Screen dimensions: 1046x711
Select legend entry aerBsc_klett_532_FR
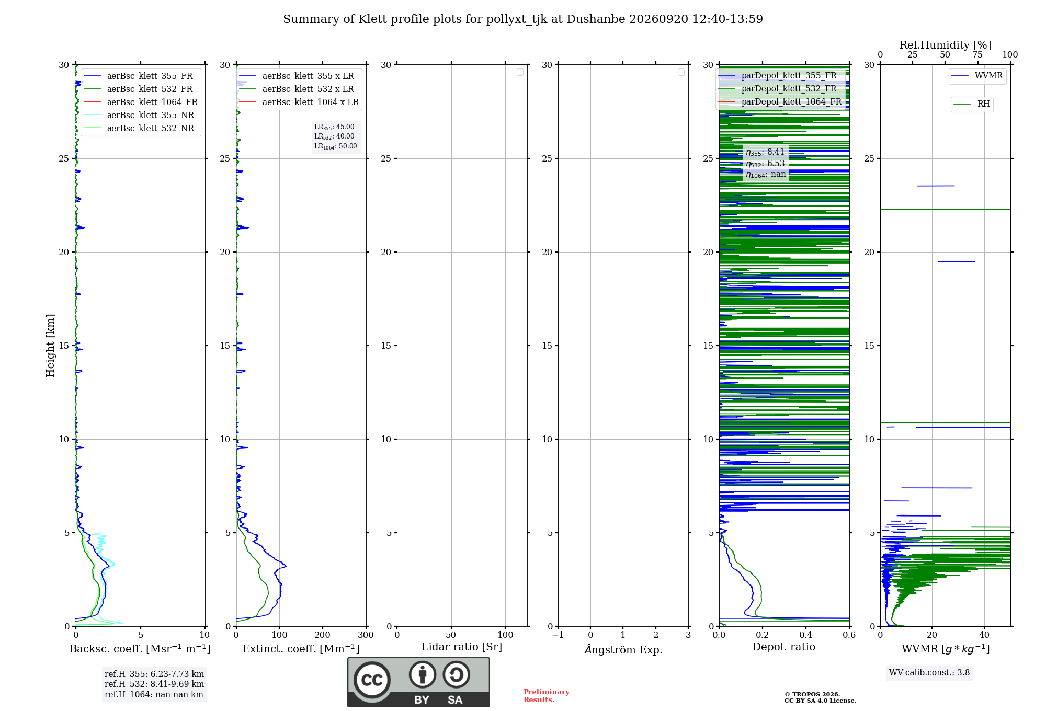(x=140, y=89)
